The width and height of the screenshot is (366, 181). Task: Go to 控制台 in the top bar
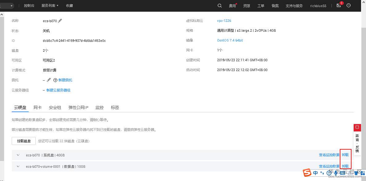pos(29,6)
